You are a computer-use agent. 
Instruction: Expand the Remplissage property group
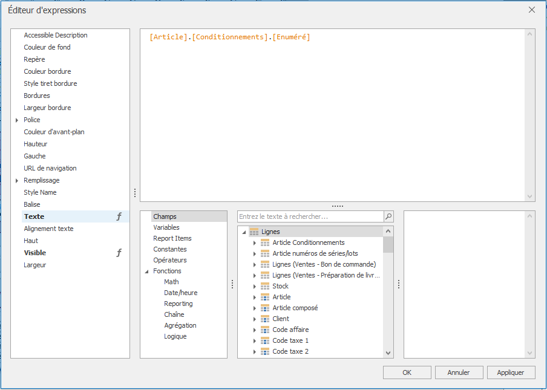[x=17, y=180]
